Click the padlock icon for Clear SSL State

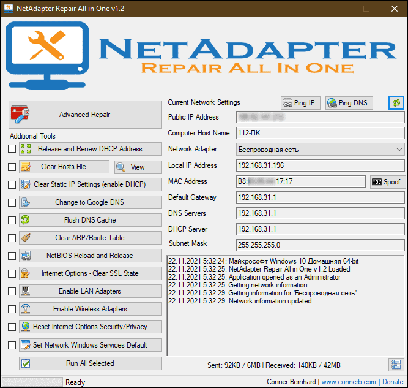pos(25,273)
